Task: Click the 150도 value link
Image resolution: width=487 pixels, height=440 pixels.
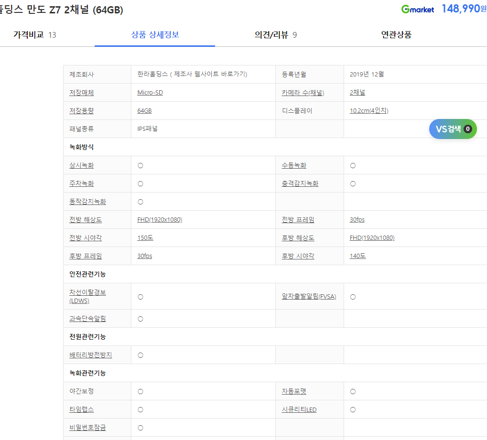Action: pos(145,238)
